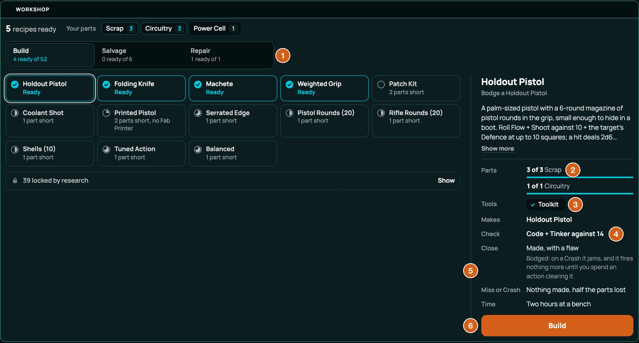Click the Shells (10) progress icon
This screenshot has height=343, width=639.
tap(15, 149)
